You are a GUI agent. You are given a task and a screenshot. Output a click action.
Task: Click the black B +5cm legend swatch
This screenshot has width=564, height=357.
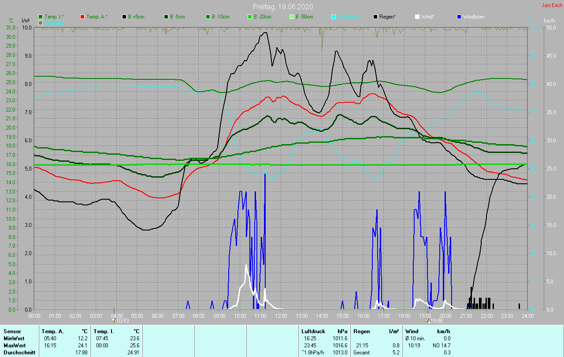coord(124,17)
